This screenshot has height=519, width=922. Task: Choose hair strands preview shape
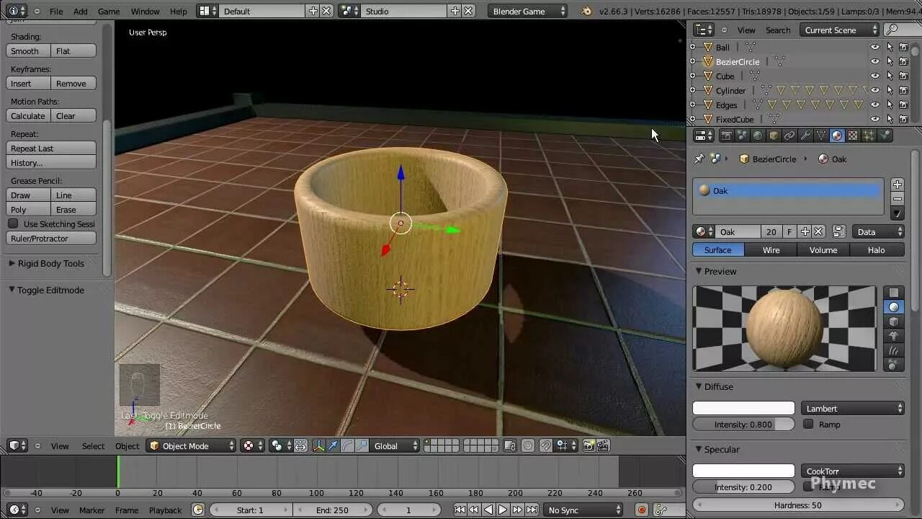point(894,350)
